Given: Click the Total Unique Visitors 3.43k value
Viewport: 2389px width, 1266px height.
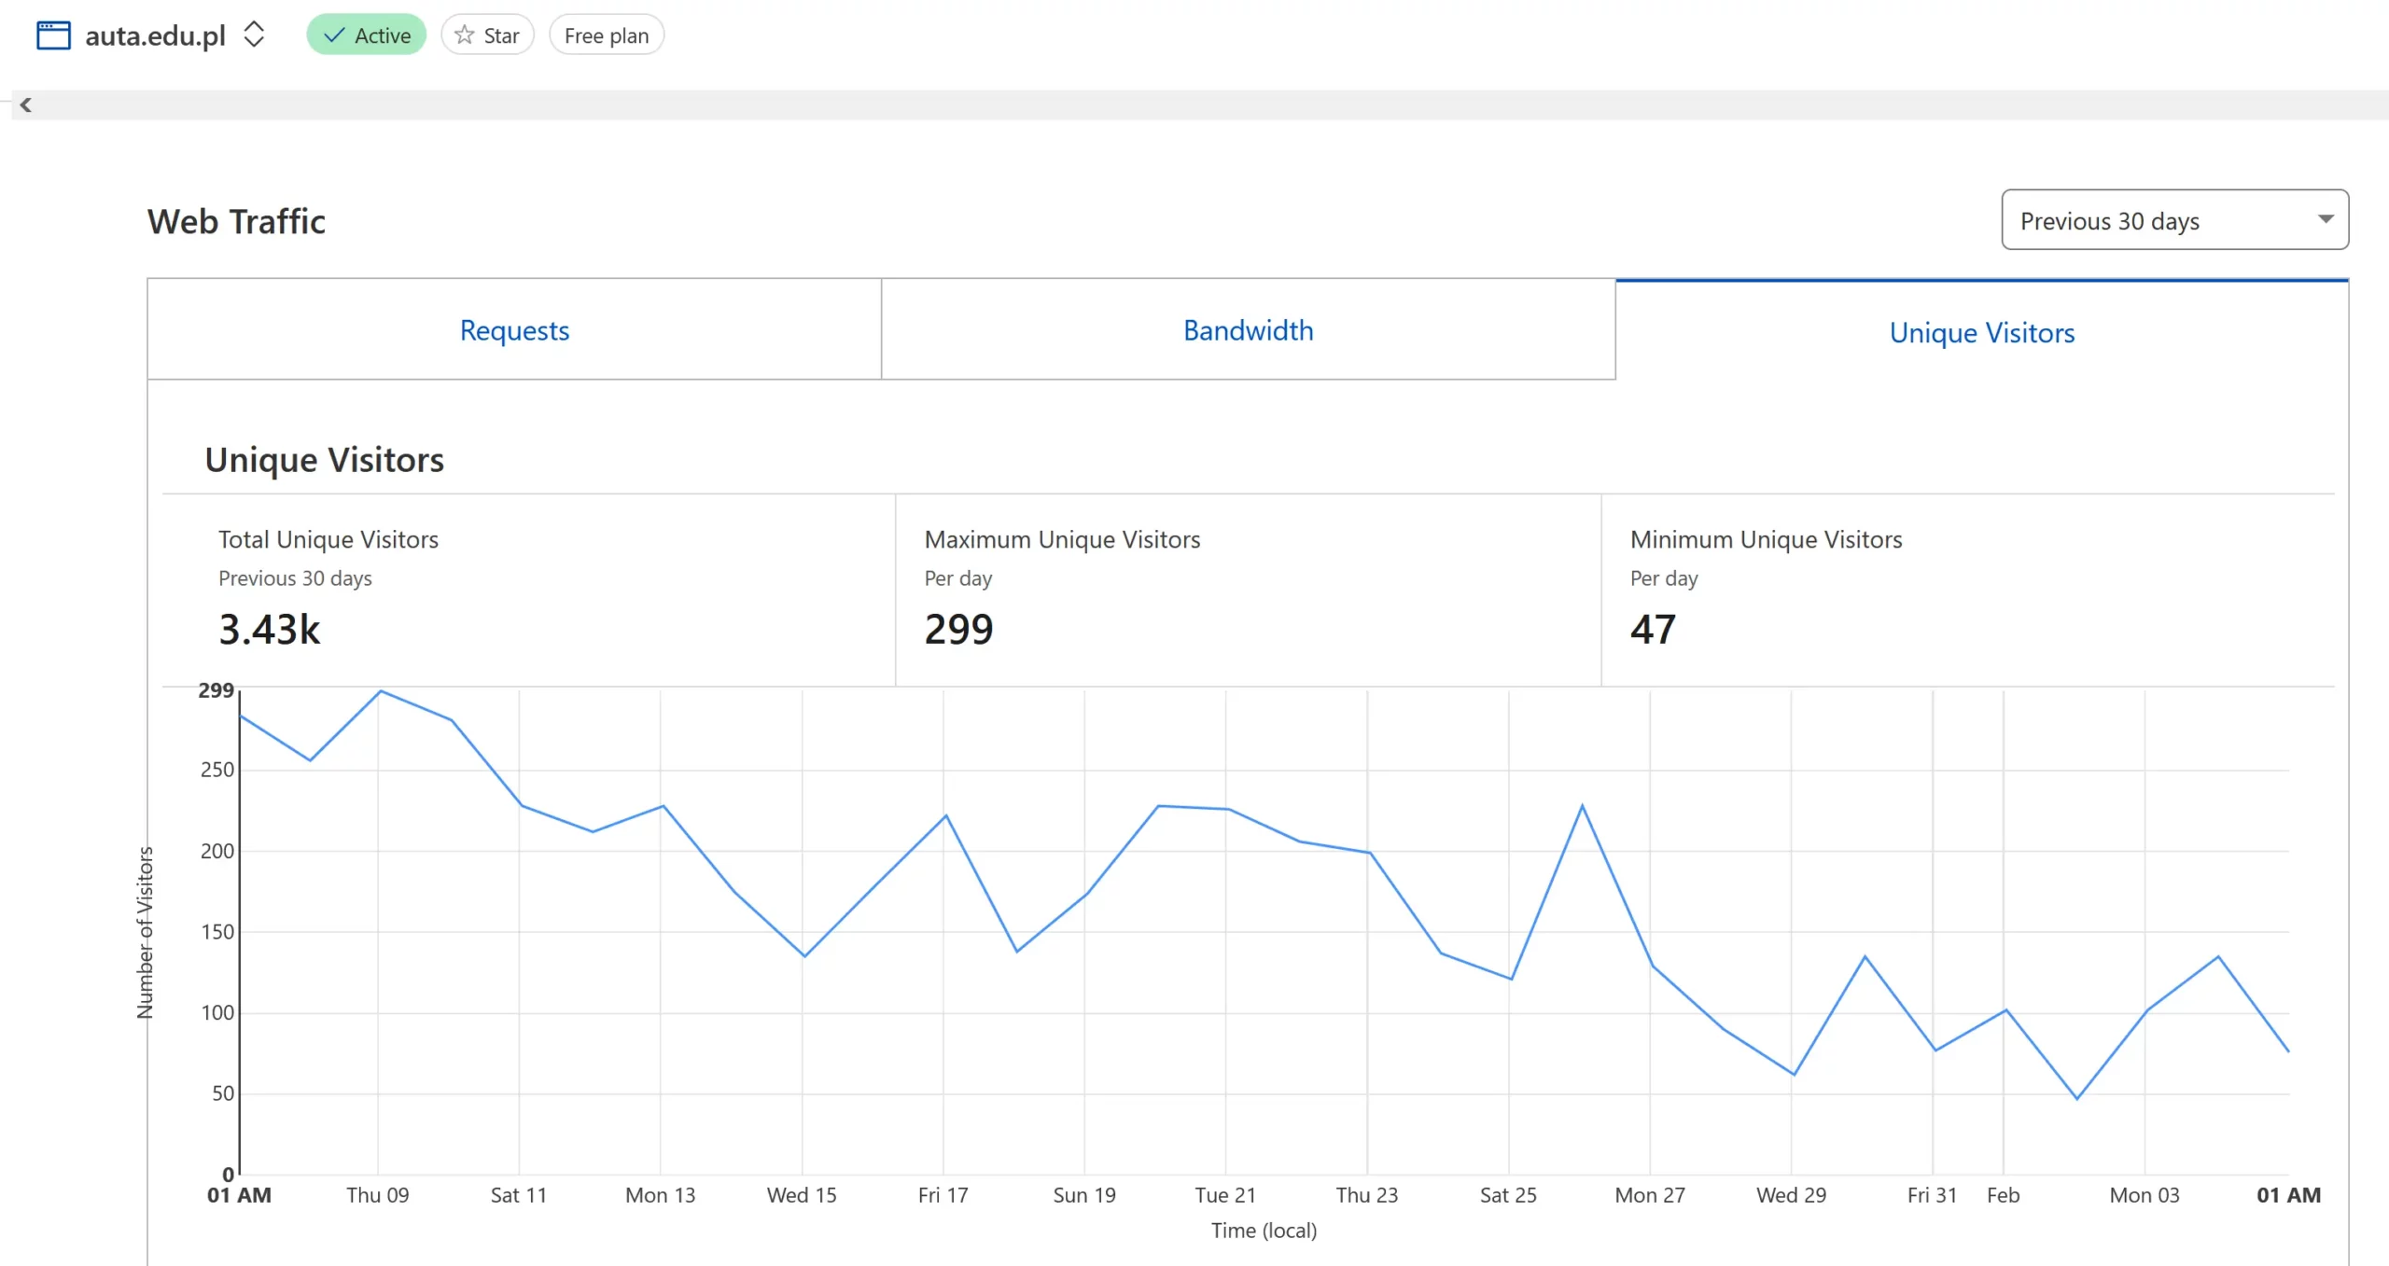Looking at the screenshot, I should click(270, 630).
